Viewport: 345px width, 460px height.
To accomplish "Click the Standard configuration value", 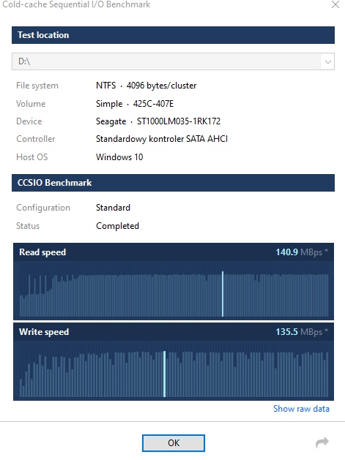I will tap(113, 208).
